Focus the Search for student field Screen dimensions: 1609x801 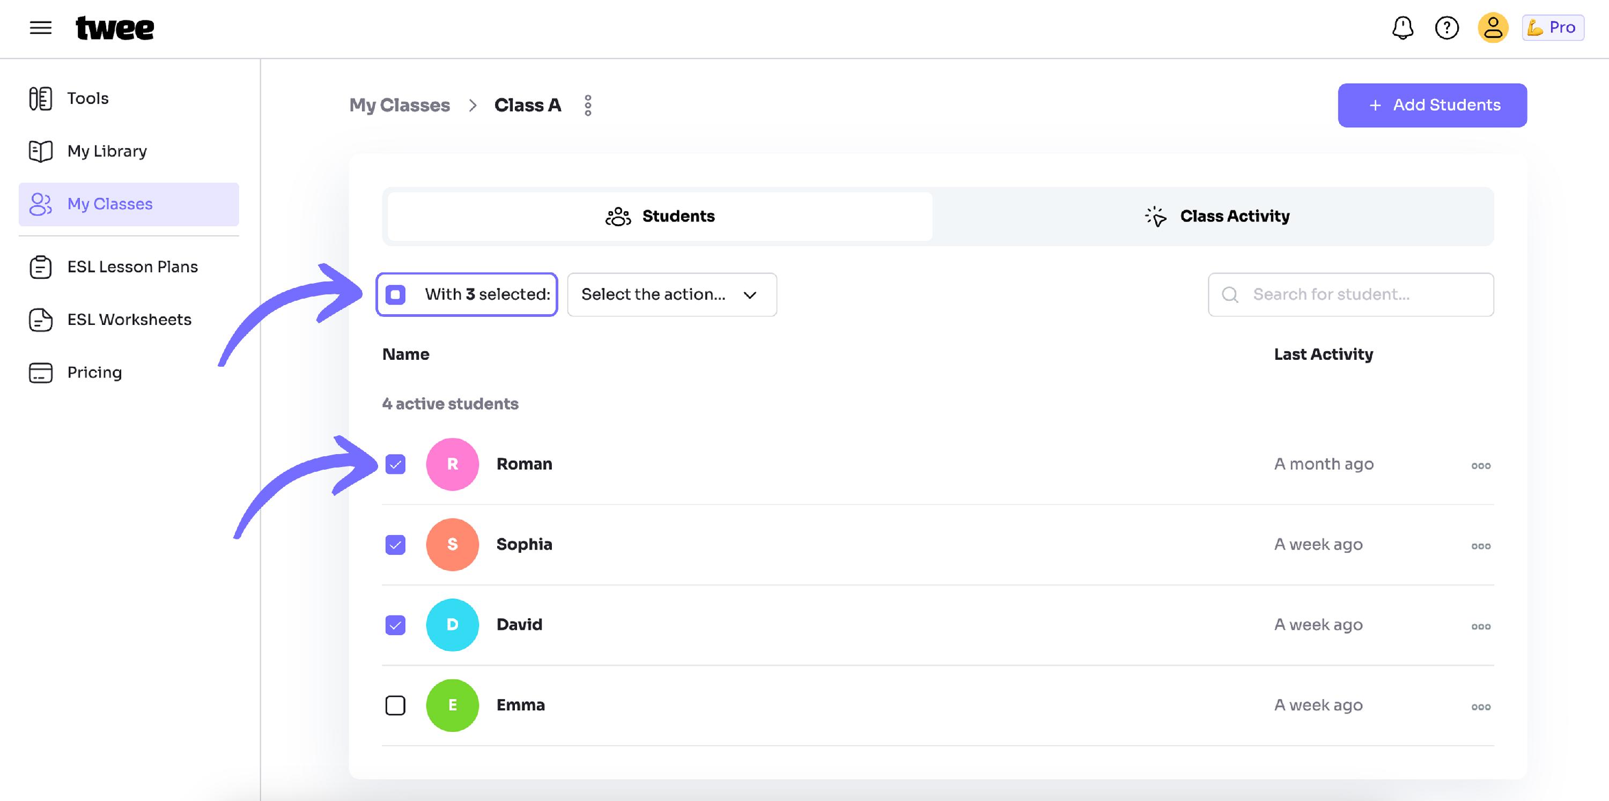(x=1351, y=295)
